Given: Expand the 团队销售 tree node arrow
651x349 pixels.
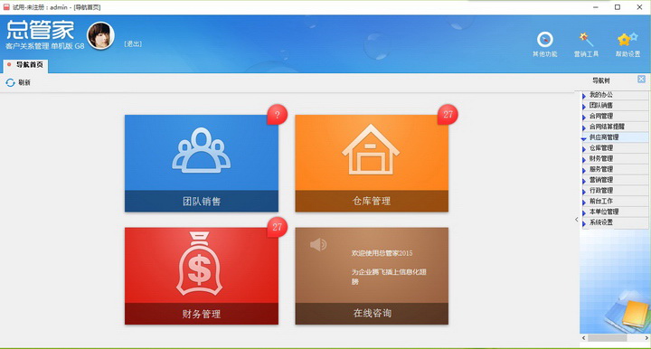Looking at the screenshot, I should (x=584, y=107).
